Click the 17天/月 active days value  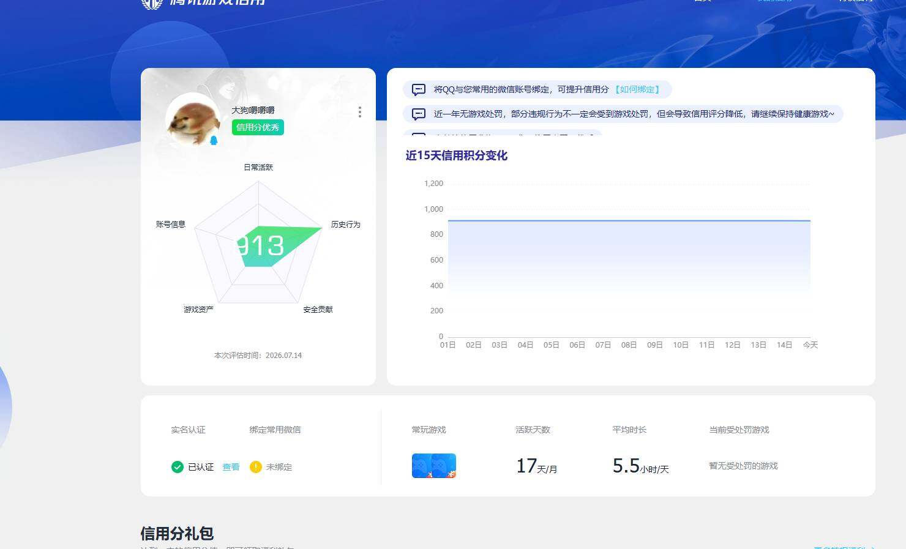pos(537,466)
